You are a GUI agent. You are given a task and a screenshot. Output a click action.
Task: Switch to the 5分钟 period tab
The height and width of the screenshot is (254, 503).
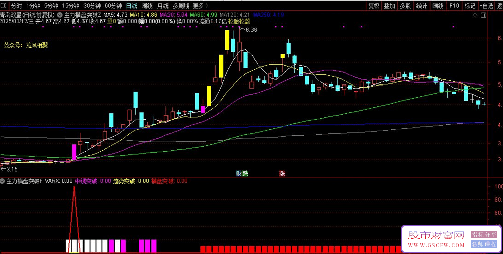(51, 6)
